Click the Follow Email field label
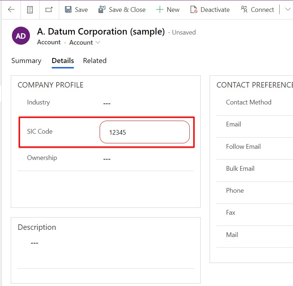 (243, 147)
